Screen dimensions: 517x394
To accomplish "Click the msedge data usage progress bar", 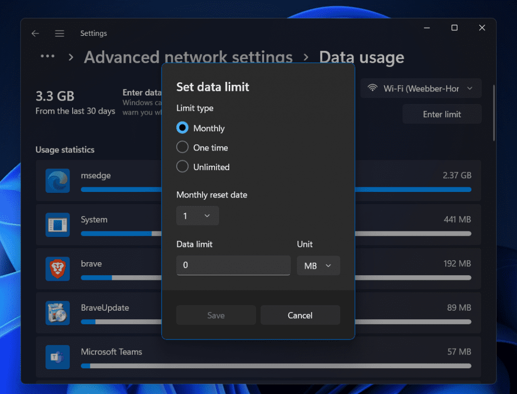I will click(x=121, y=188).
